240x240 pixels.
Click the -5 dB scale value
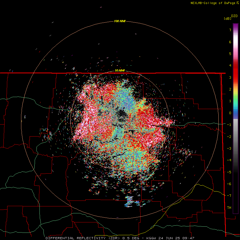(229, 172)
